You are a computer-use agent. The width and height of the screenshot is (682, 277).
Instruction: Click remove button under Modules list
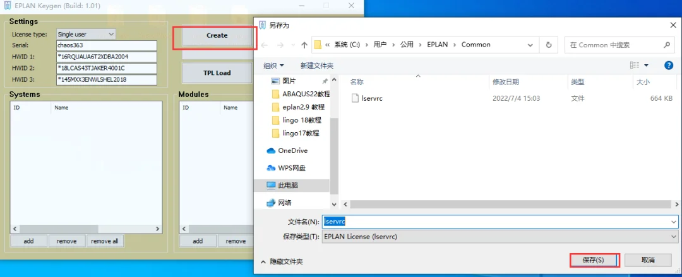coord(236,241)
